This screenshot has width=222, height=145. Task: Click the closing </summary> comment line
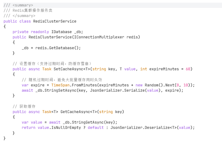(19, 16)
